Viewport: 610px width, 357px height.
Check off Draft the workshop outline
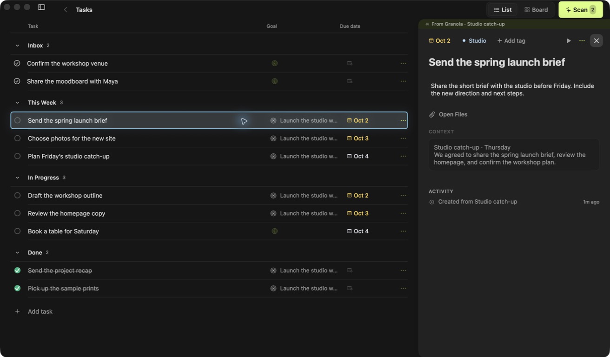[x=17, y=196]
